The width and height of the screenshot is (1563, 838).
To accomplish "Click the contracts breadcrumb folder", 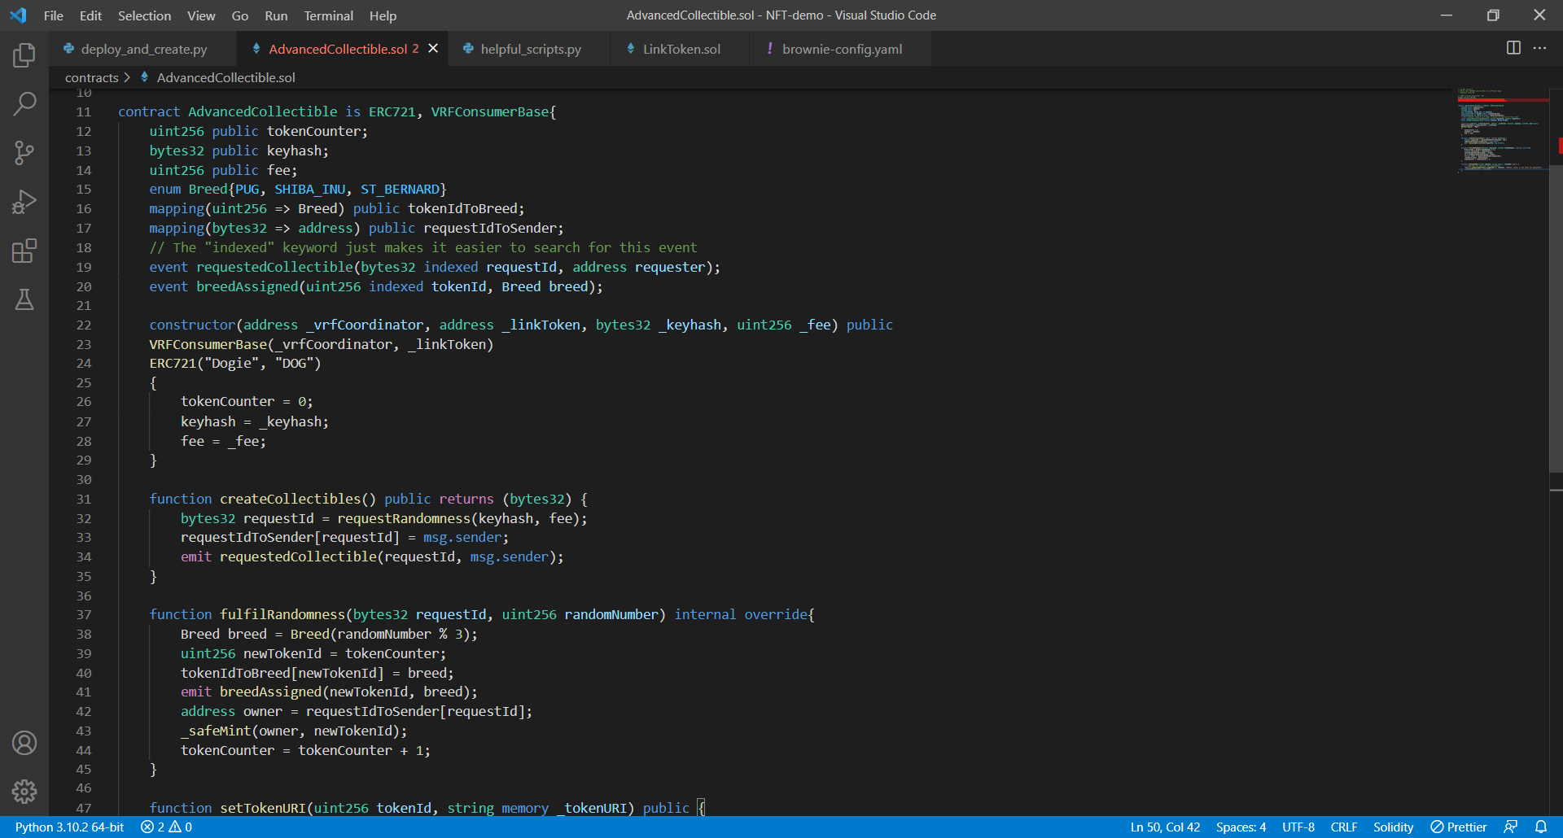I will [x=91, y=77].
